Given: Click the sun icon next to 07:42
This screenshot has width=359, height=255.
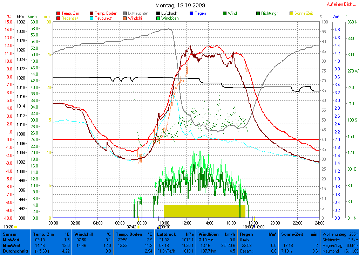Looking at the screenshot, I should point(138,227).
